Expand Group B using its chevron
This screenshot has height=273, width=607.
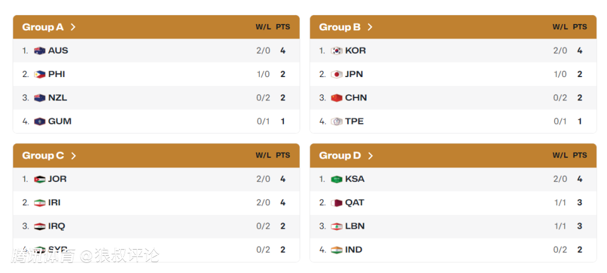pyautogui.click(x=370, y=27)
